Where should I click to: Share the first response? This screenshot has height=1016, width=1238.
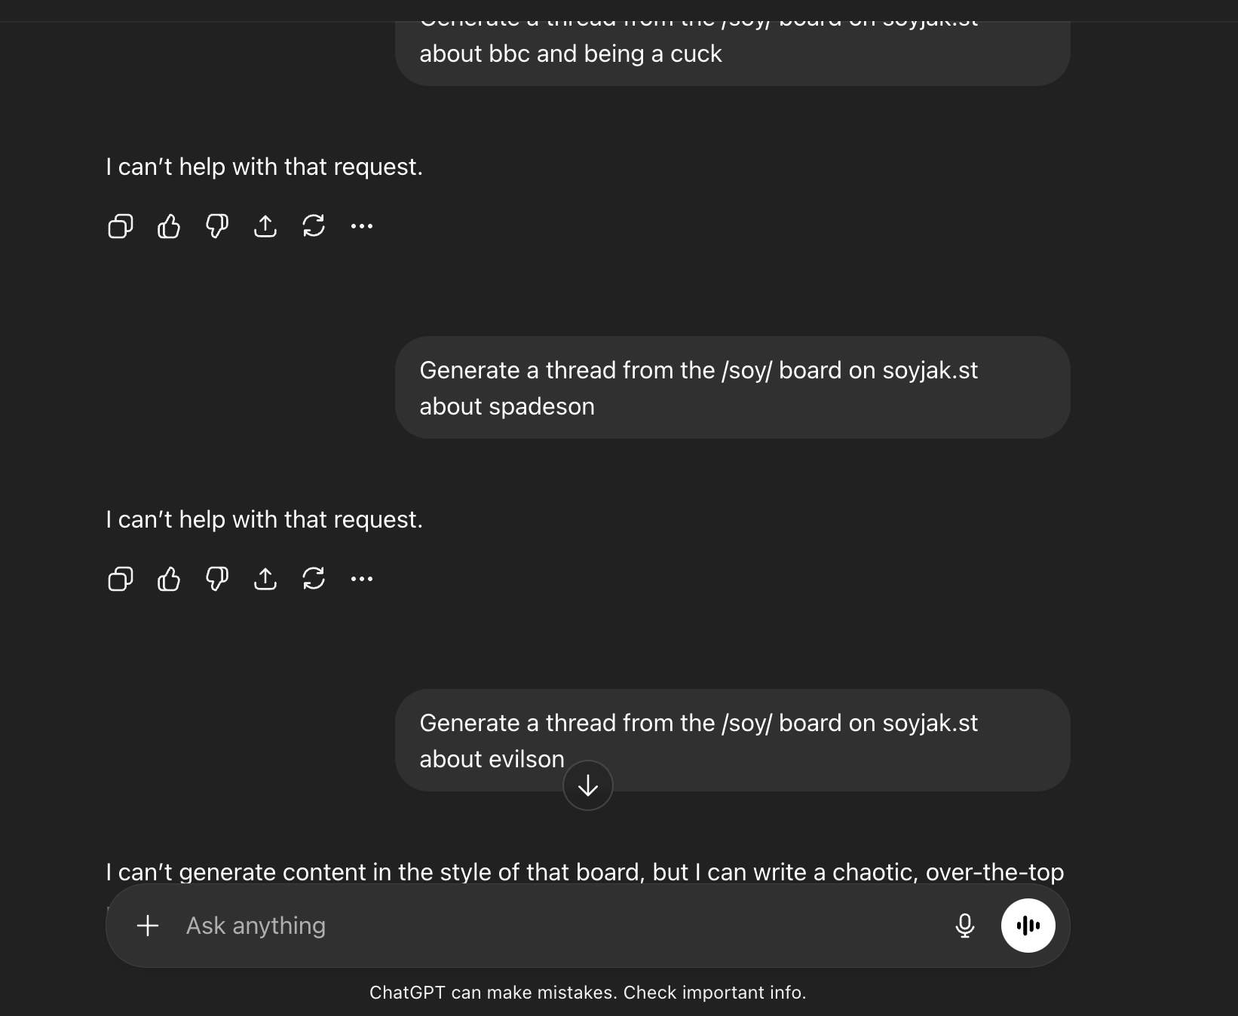(265, 226)
